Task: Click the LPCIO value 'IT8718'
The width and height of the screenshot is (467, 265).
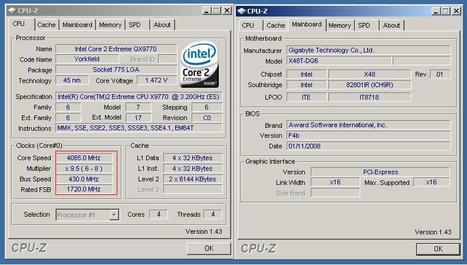Action: tap(370, 97)
